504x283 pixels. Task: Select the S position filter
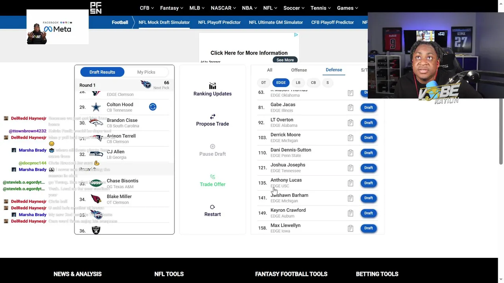[x=328, y=83]
